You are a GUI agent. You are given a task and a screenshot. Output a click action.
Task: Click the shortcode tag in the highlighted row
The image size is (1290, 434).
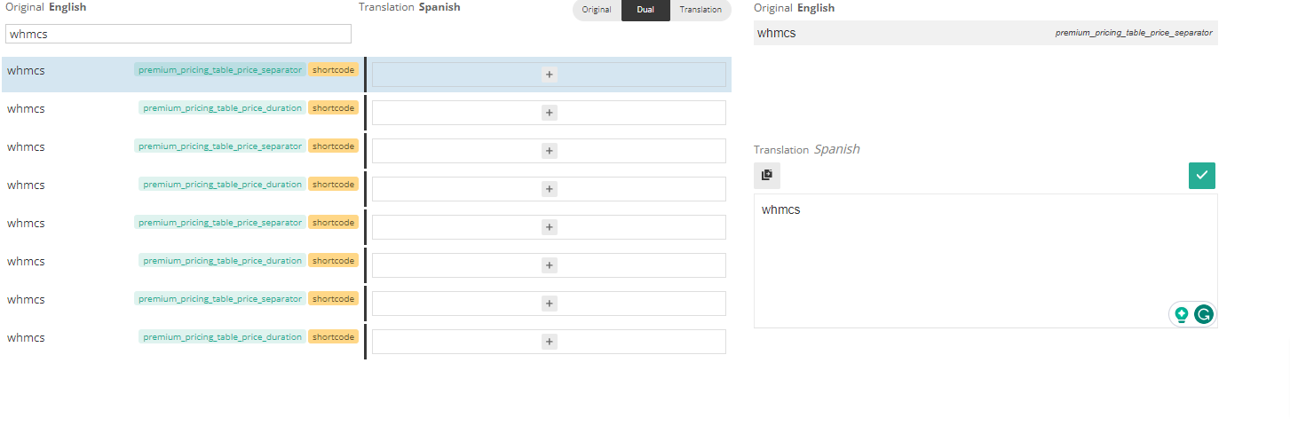click(x=334, y=69)
